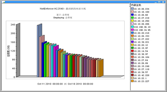Collapse legend panel with splitter arrow
The height and width of the screenshot is (92, 167).
pyautogui.click(x=130, y=6)
